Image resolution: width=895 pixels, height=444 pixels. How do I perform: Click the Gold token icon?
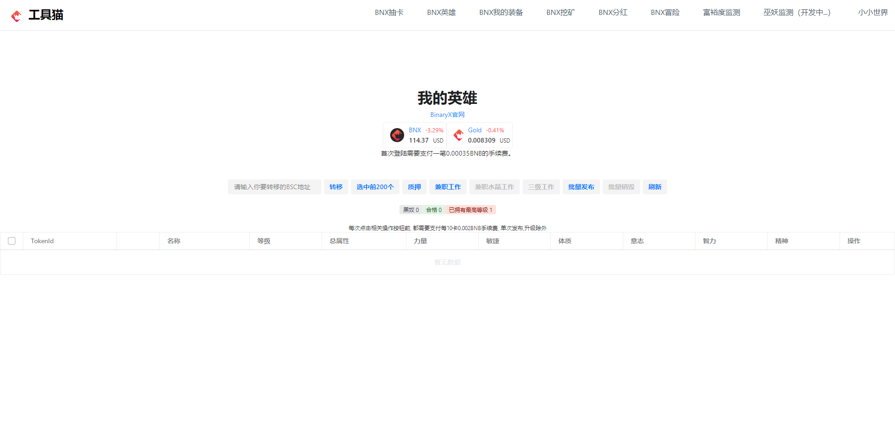click(458, 135)
